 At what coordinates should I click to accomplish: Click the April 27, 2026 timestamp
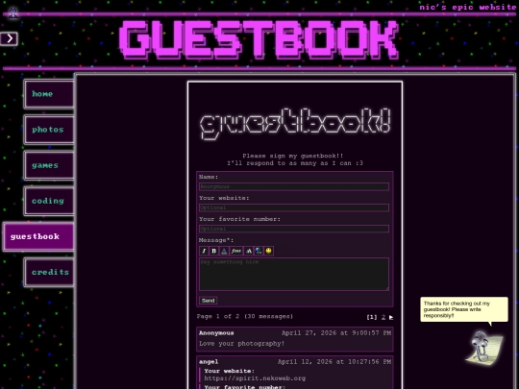pos(336,332)
